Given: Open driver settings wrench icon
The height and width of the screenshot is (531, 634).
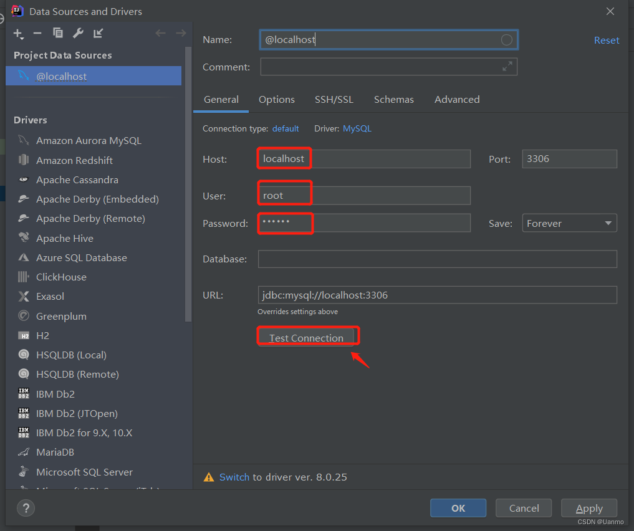Looking at the screenshot, I should [78, 33].
